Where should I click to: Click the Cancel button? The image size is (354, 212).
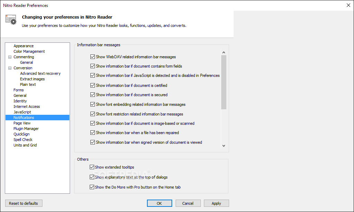click(188, 203)
